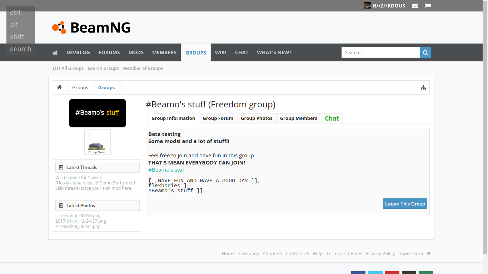The image size is (488, 274).
Task: Open the Skin thread link
Action: tap(94, 188)
